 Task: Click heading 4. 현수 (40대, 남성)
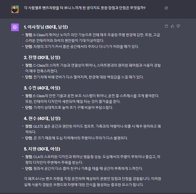[x=42, y=118]
